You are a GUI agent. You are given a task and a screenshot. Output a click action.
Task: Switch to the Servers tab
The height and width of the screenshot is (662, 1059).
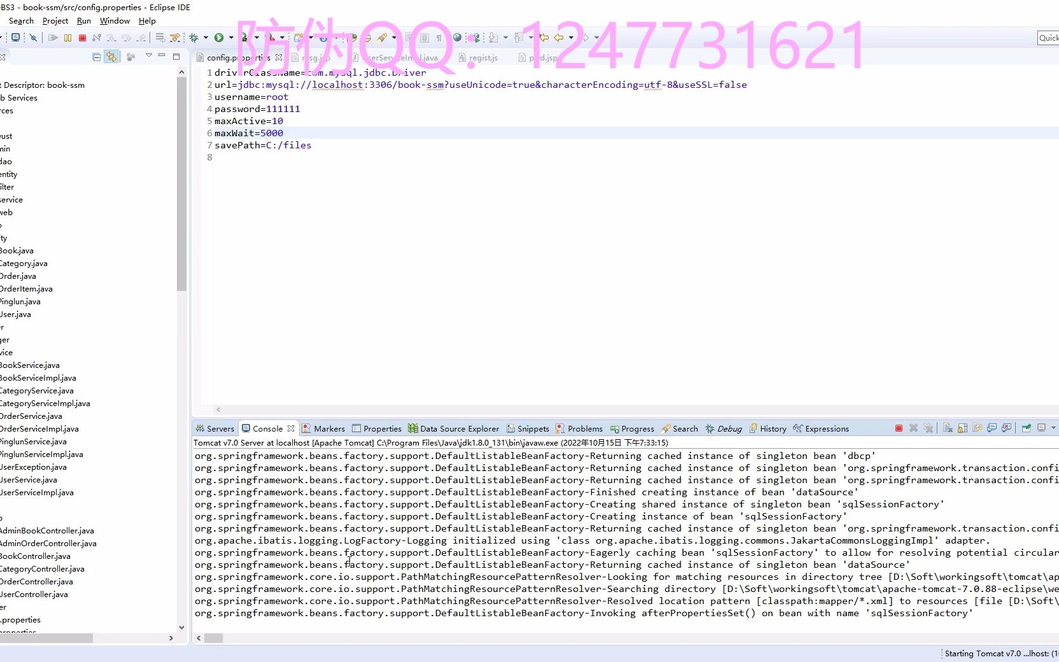click(x=215, y=428)
